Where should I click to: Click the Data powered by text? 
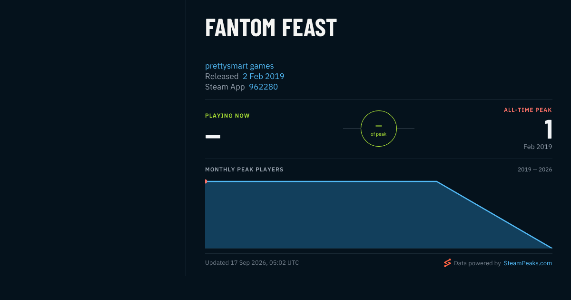(x=477, y=263)
